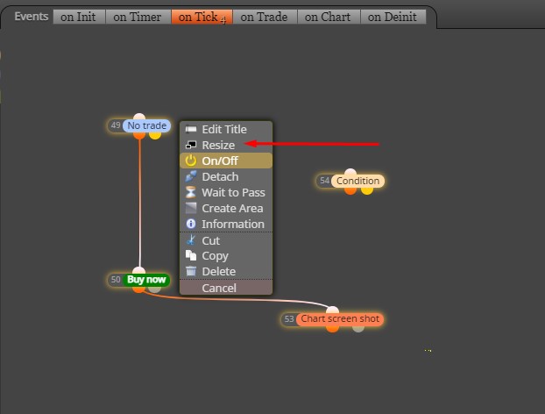
Task: Click the Edit Title label icon
Action: point(191,130)
